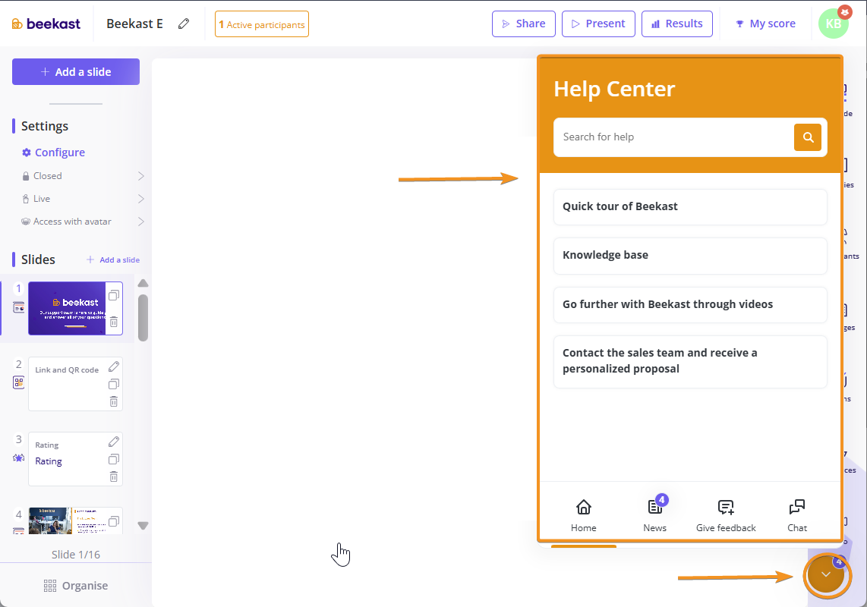Image resolution: width=867 pixels, height=607 pixels.
Task: Collapse the help widget with the orange chevron button
Action: (826, 576)
